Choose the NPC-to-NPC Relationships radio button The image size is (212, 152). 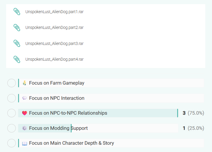11,113
